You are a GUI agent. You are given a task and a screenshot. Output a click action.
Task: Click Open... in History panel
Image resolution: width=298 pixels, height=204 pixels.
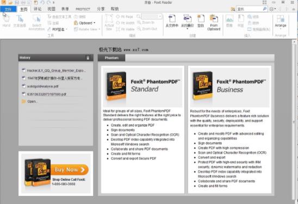pyautogui.click(x=30, y=101)
